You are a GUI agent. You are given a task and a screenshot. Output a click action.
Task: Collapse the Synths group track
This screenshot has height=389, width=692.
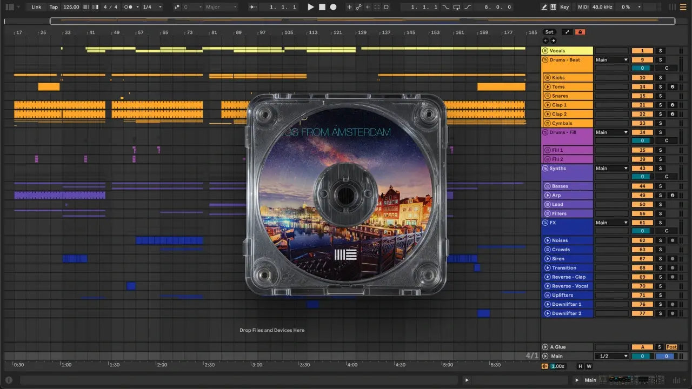click(x=545, y=169)
